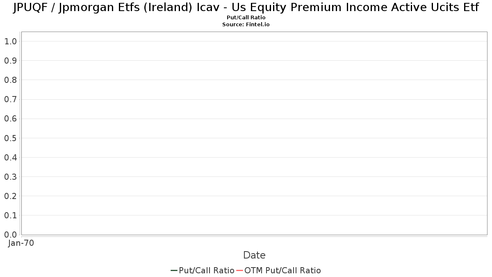Image resolution: width=492 pixels, height=277 pixels.
Task: Click the 0.3 y-axis tick label
Action: (10, 177)
